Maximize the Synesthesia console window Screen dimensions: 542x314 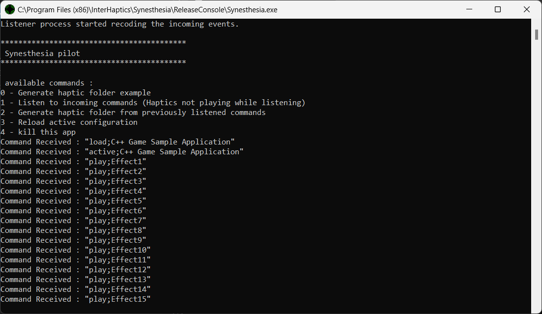pyautogui.click(x=498, y=9)
